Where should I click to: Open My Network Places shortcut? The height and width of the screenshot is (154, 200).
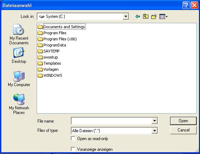19,104
